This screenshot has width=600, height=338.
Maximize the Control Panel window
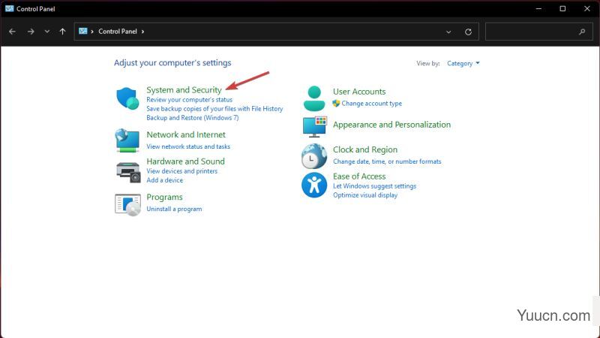click(x=562, y=8)
